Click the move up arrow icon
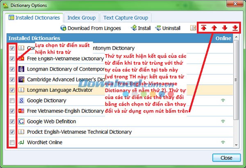The width and height of the screenshot is (246, 168). (x=214, y=28)
